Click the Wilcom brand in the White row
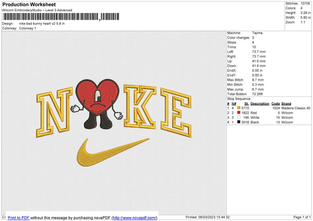The width and height of the screenshot is (313, 221). [x=287, y=117]
